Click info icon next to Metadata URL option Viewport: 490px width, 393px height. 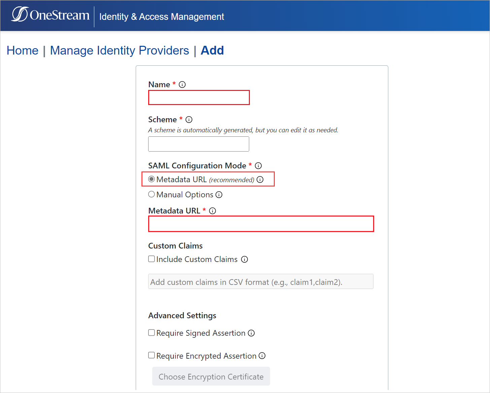pyautogui.click(x=260, y=179)
